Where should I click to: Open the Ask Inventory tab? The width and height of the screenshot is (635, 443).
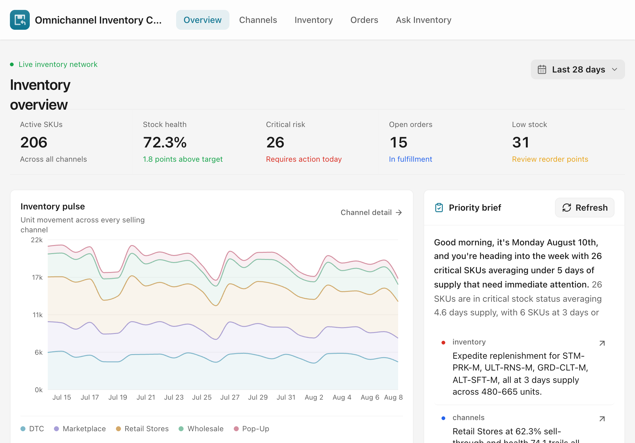pos(424,20)
